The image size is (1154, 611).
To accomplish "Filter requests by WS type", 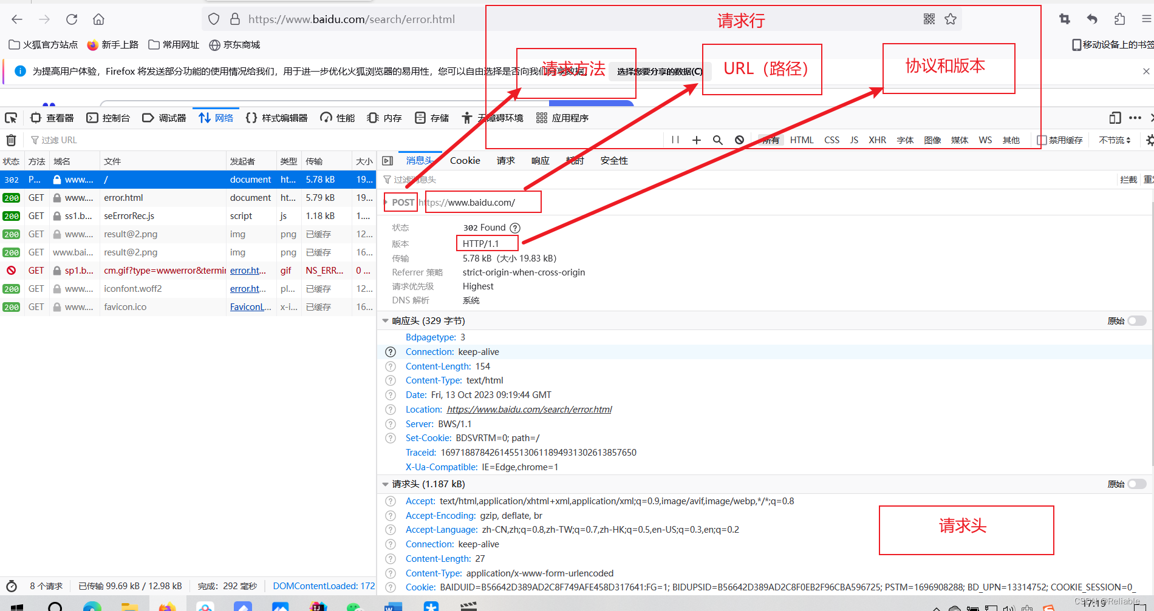I will (x=985, y=140).
